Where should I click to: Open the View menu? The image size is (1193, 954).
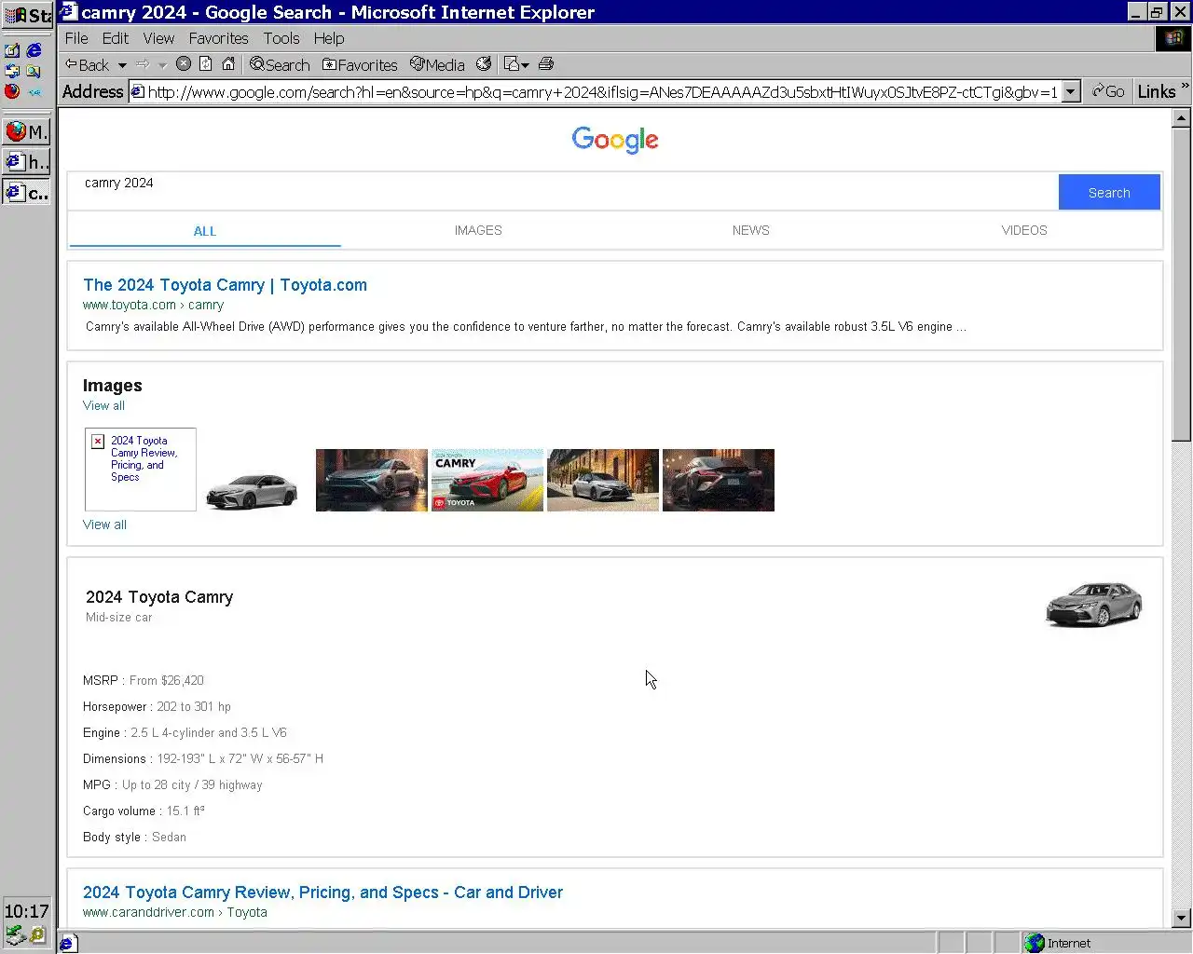[158, 38]
